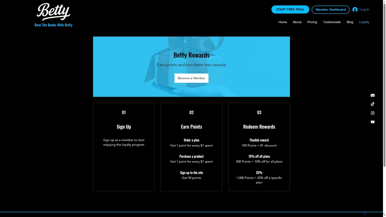Click the Betty Rewards banner heading
386x217 pixels.
(191, 55)
